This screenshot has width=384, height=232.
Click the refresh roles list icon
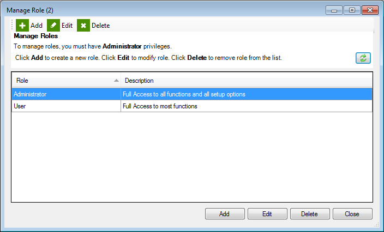[363, 58]
